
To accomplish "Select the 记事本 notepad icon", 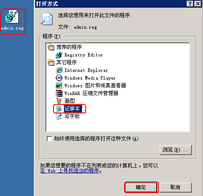I will [59, 109].
